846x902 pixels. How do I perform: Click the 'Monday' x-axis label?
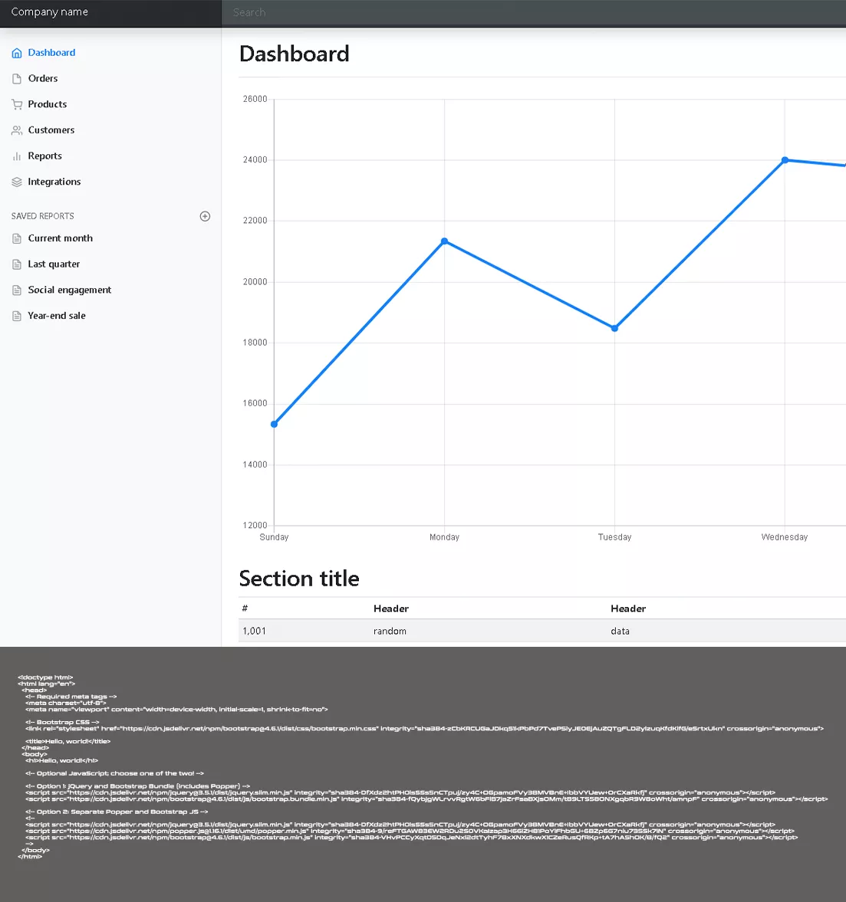click(445, 537)
